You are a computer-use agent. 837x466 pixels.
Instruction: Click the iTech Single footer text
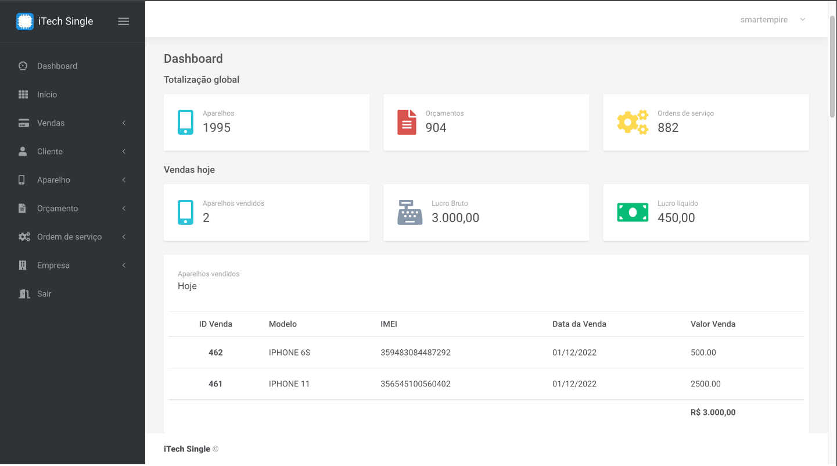pyautogui.click(x=187, y=449)
